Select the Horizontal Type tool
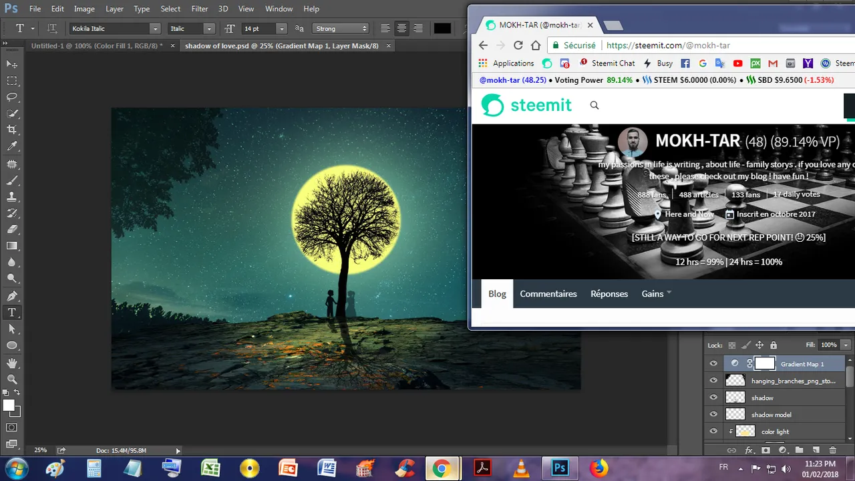 (12, 313)
